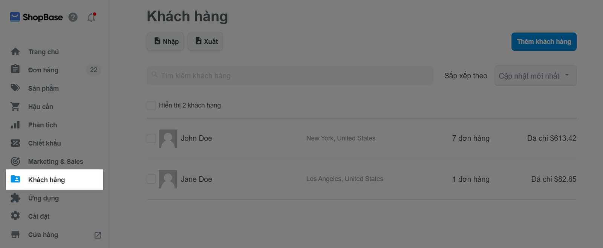Open the Đơn hàng menu
Viewport: 603px width, 248px height.
click(x=43, y=70)
